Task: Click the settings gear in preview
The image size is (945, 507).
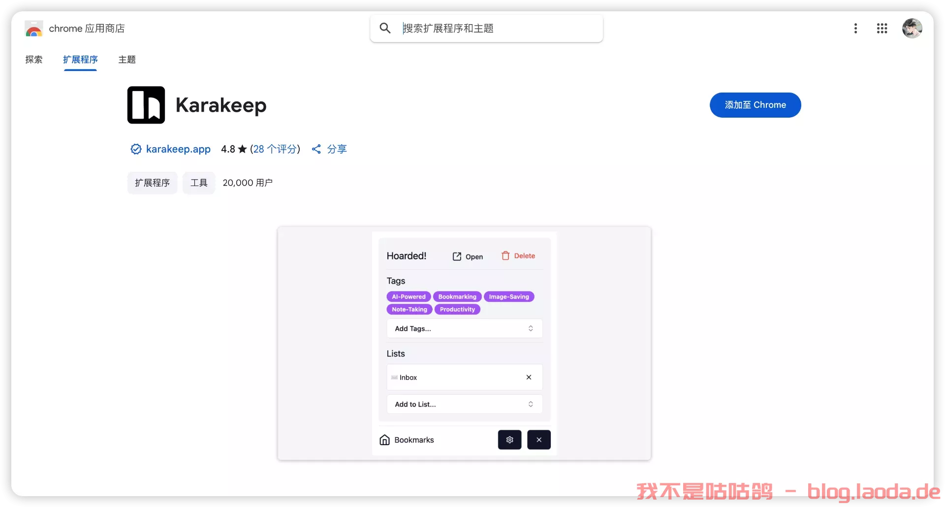Action: click(x=509, y=440)
